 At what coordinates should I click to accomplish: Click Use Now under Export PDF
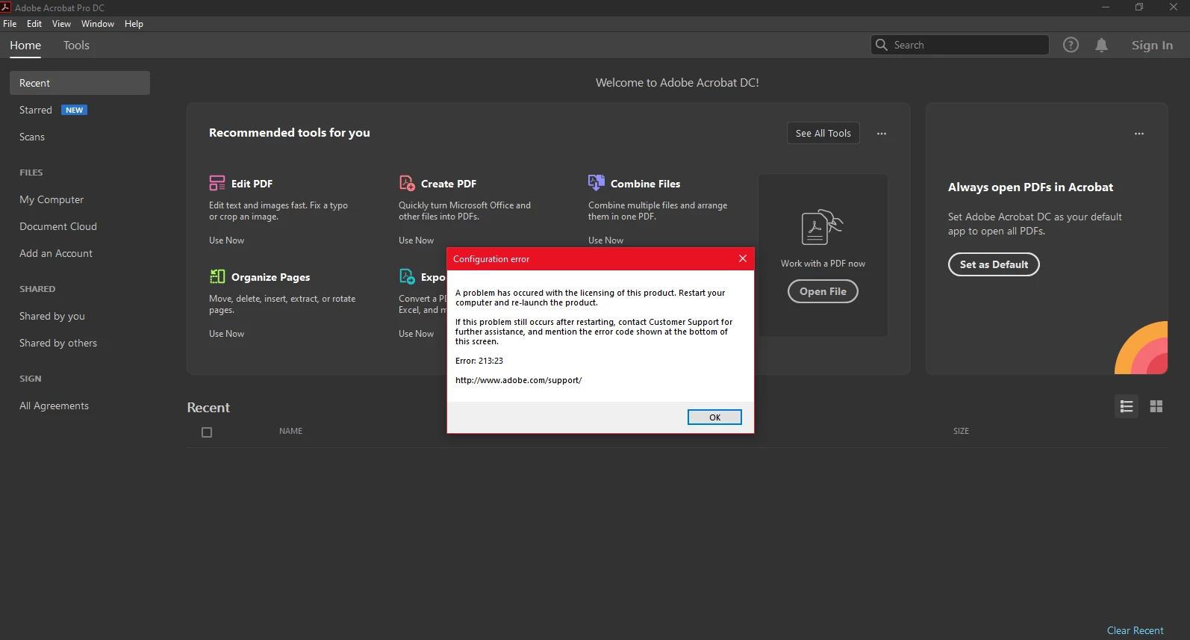point(416,334)
